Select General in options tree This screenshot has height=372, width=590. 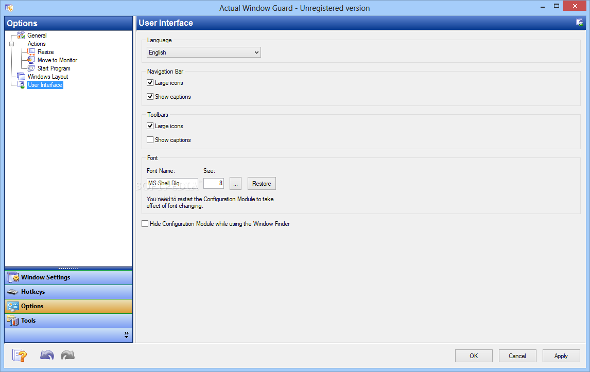(37, 36)
